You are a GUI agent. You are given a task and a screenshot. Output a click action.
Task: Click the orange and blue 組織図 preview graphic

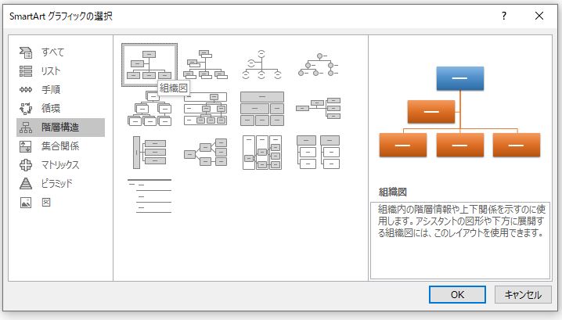pyautogui.click(x=459, y=112)
